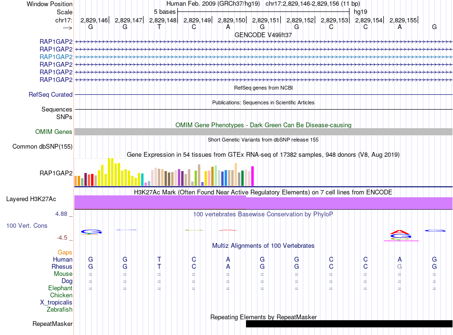
Task: Click the RefSeq Curated track label
Action: coord(51,94)
